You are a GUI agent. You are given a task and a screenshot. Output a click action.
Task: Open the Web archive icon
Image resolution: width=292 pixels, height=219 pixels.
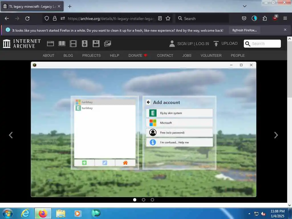tap(50, 44)
